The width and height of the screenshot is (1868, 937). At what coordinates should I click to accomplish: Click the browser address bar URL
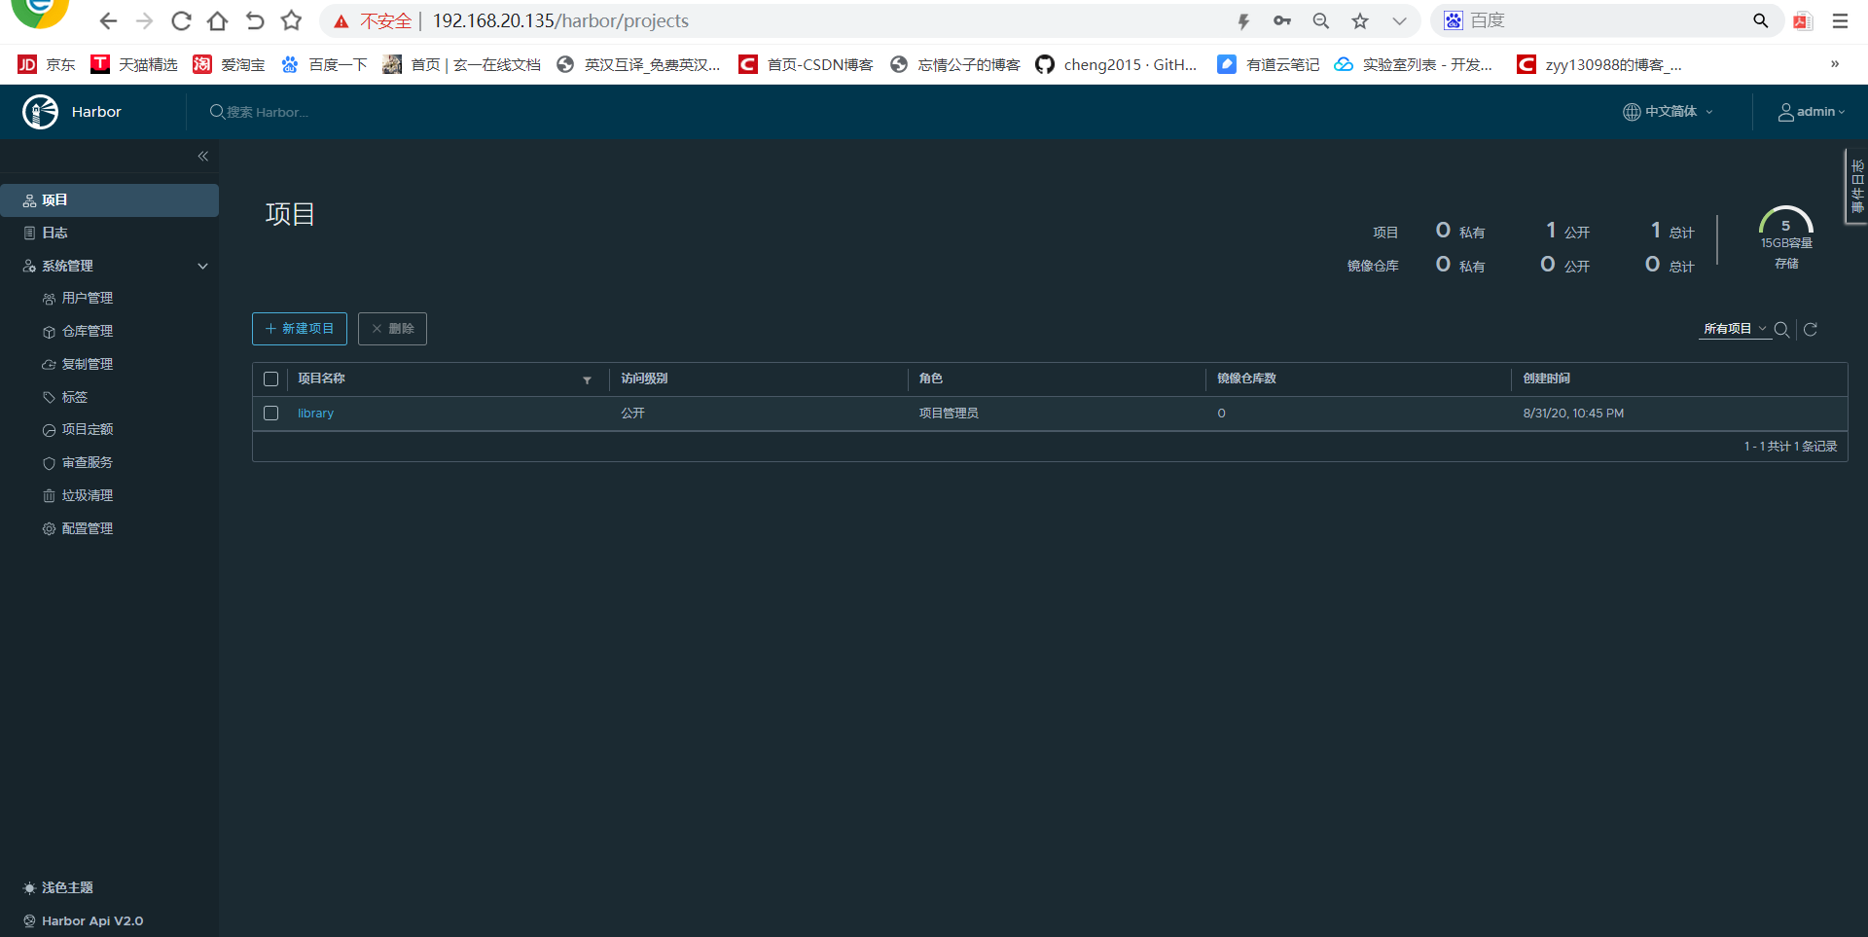click(560, 21)
